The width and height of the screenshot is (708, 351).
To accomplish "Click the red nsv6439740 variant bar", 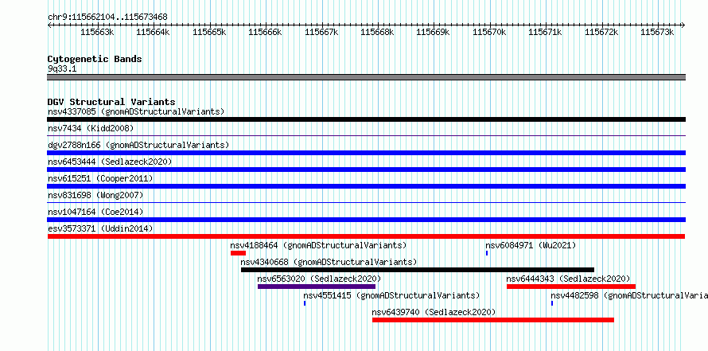I will (493, 320).
